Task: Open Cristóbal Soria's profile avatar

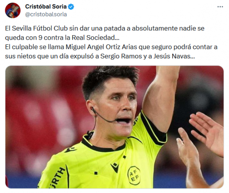Action: point(13,11)
